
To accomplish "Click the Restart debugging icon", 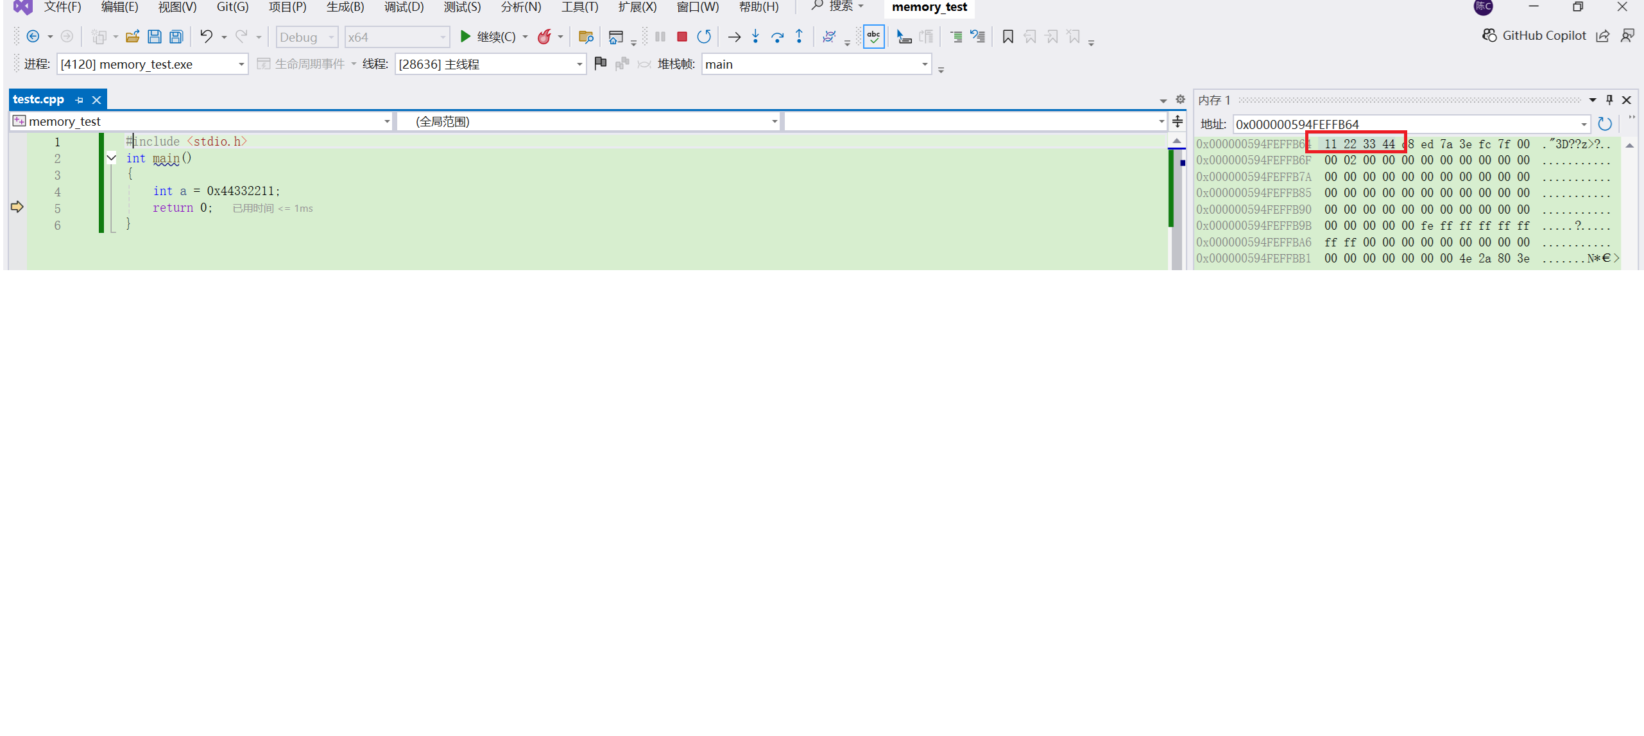I will coord(704,37).
